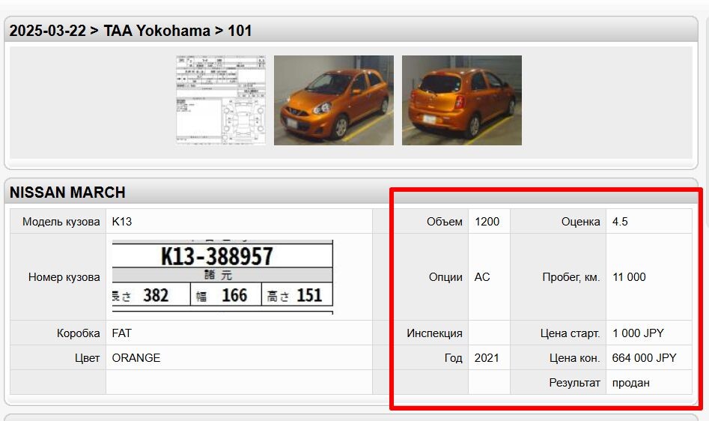Click the 'Инспекция' label
The image size is (709, 421).
tap(434, 333)
